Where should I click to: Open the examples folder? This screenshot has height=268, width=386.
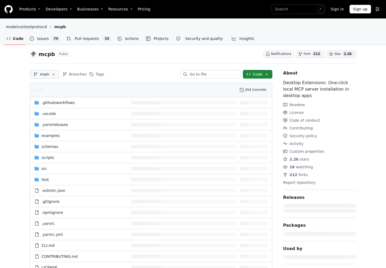click(x=51, y=136)
